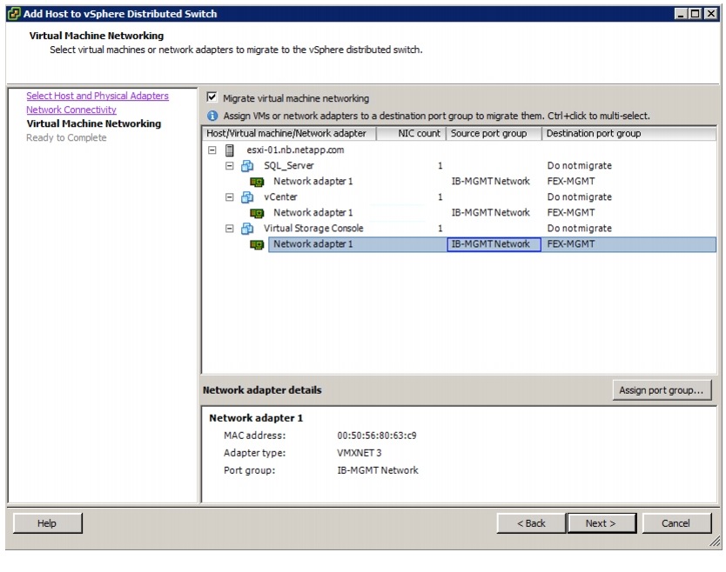
Task: Collapse the esxi-01.nb.netapp.com host node
Action: pyautogui.click(x=212, y=150)
